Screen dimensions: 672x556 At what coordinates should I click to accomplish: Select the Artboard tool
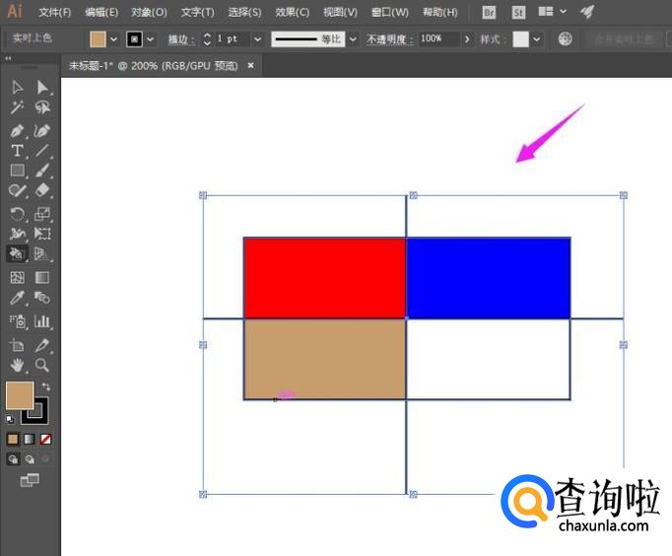tap(18, 345)
